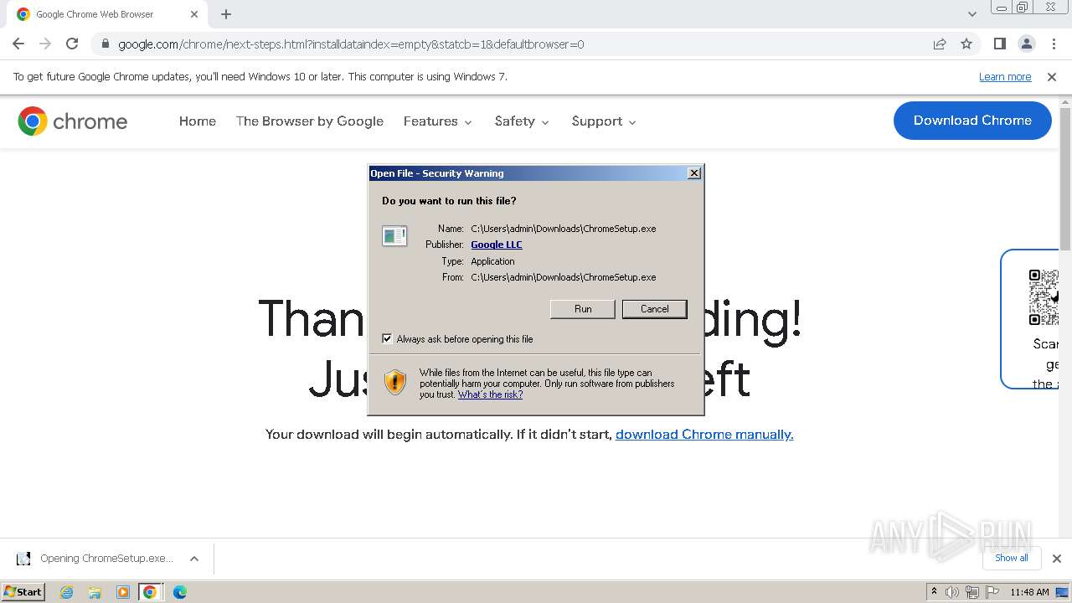Click the Action Center flag icon

click(991, 592)
